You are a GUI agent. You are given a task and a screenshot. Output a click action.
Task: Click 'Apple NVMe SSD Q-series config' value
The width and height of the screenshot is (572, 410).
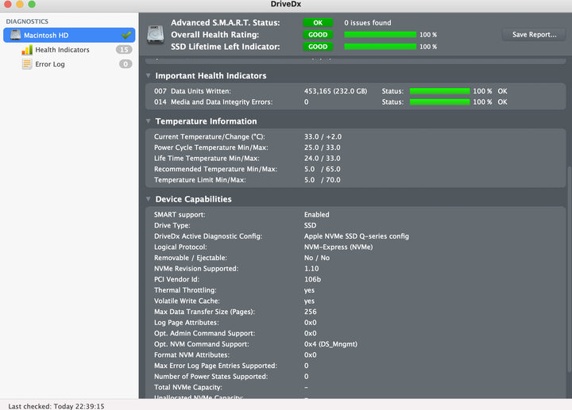357,236
